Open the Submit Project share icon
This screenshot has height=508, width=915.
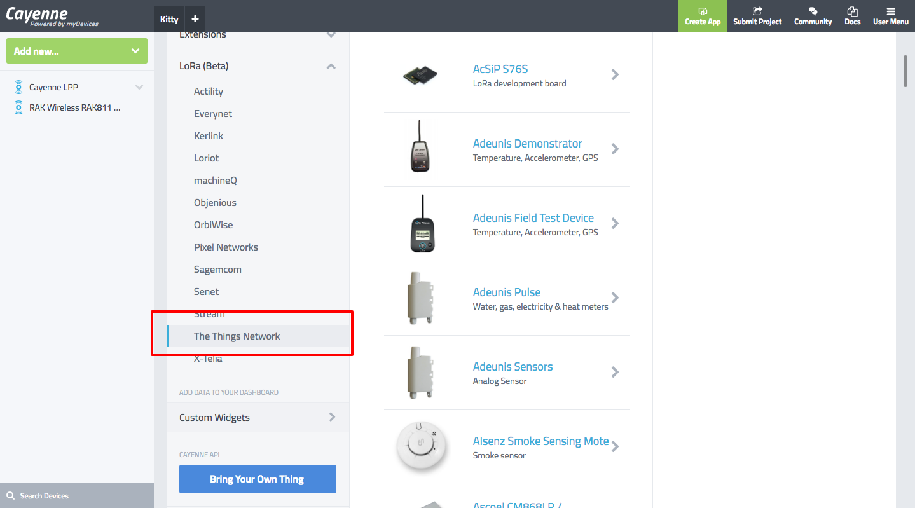coord(757,11)
